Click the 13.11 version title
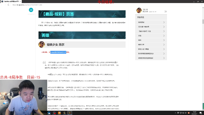204x115 pixels. 145,9
